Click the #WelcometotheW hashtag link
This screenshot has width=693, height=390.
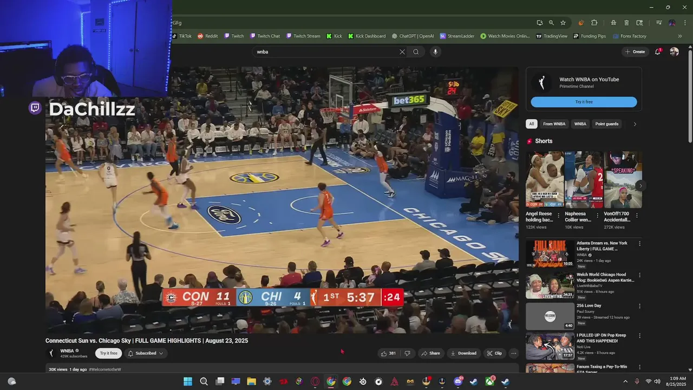point(105,369)
